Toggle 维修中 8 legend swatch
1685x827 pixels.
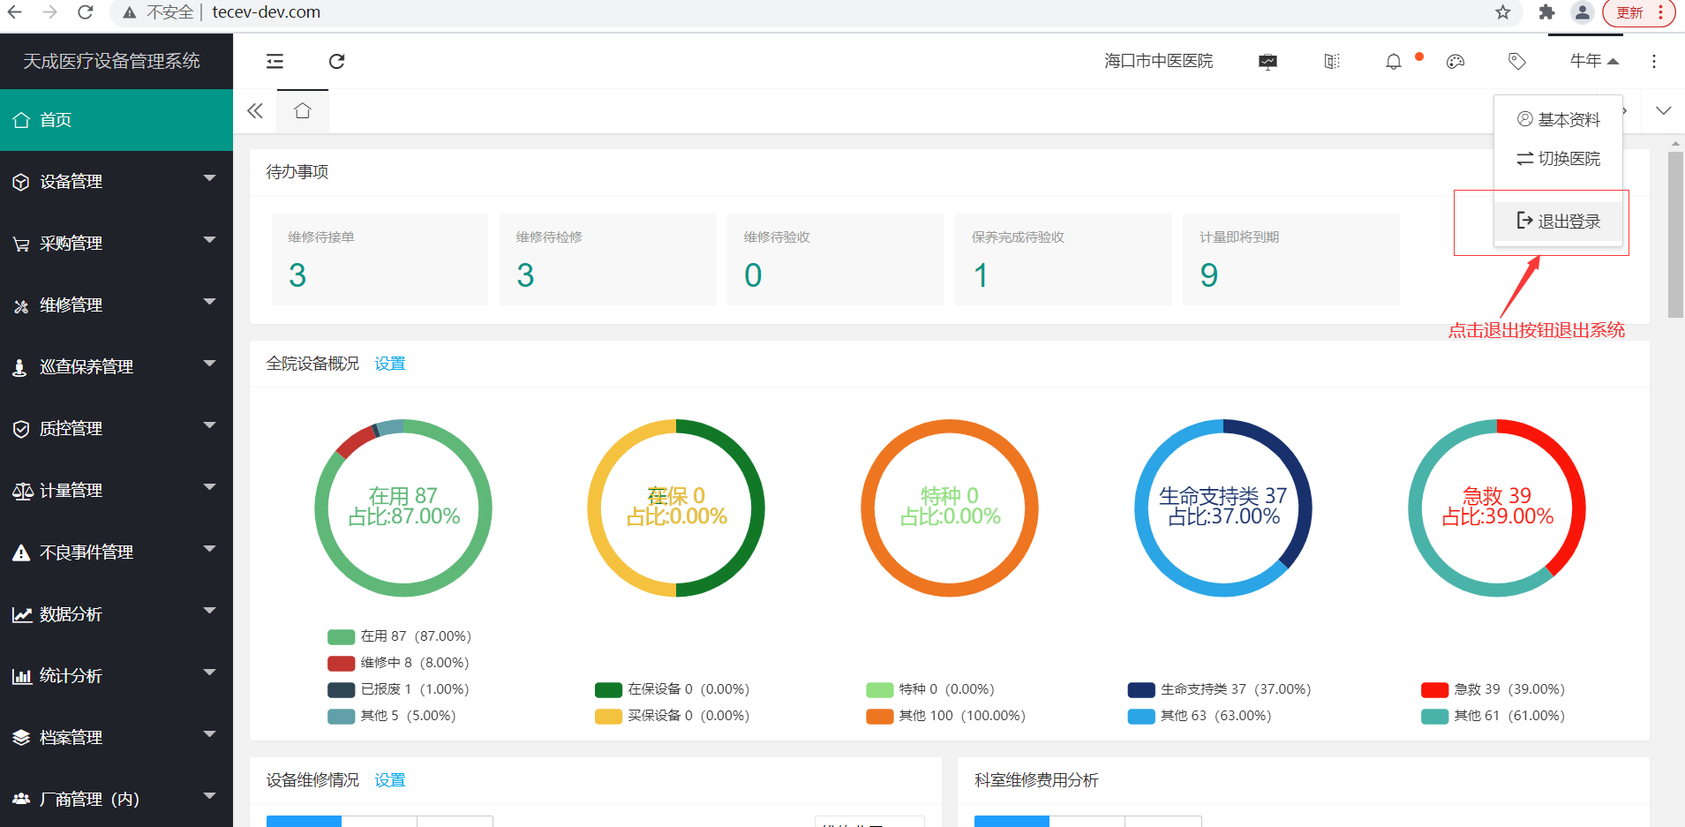point(341,663)
